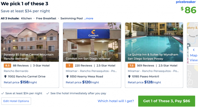Open 220 Reviews for Comfort Inn
The height and width of the screenshot is (107, 198).
click(83, 66)
